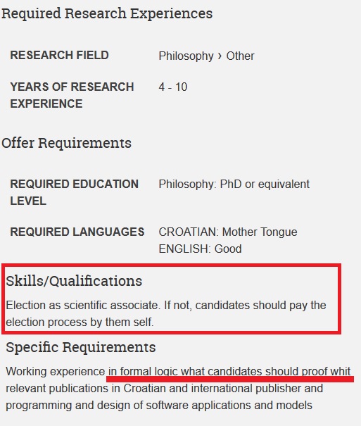Click the YEARS OF RESEARCH EXPERIENCE label
Screen dimensions: 361x426
(72, 95)
